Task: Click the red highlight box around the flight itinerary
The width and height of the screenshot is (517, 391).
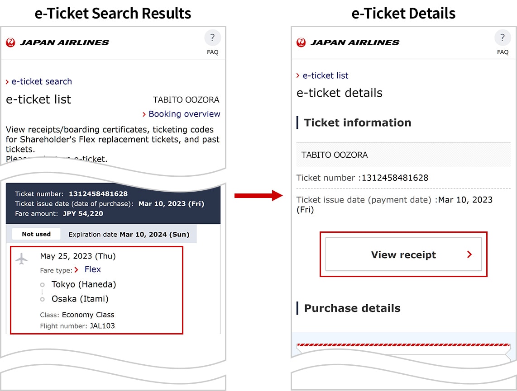Action: pyautogui.click(x=96, y=290)
